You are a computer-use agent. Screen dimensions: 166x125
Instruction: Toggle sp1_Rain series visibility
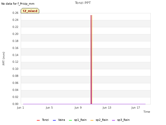[78, 120]
